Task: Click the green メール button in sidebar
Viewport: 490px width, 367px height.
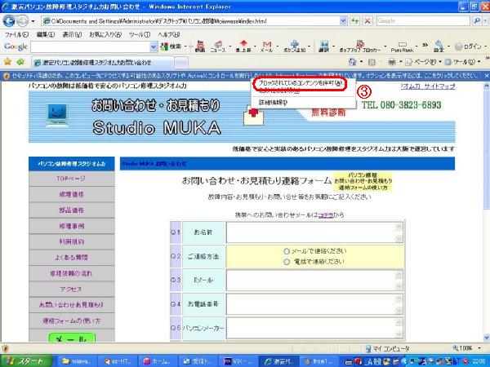Action: 72,338
